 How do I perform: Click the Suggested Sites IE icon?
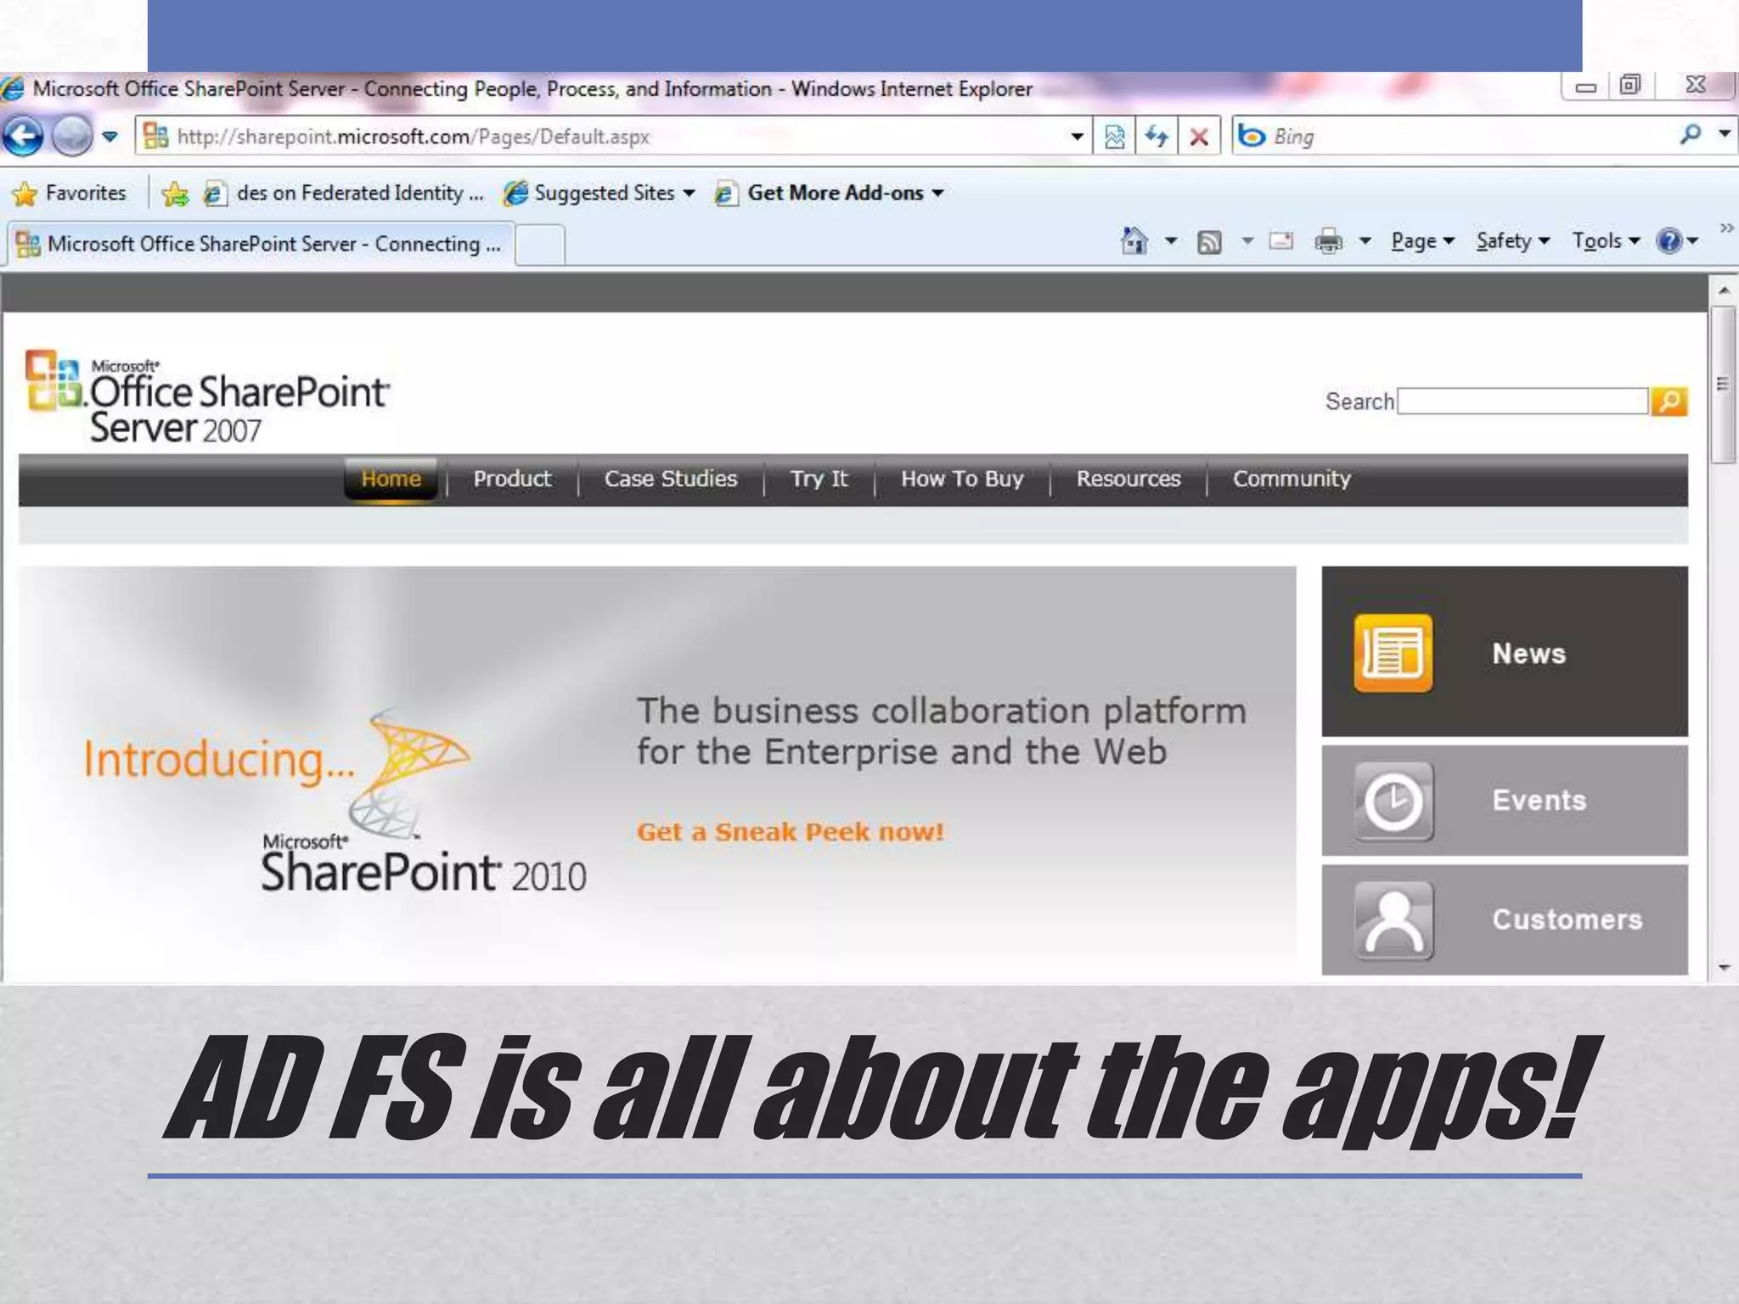tap(515, 194)
